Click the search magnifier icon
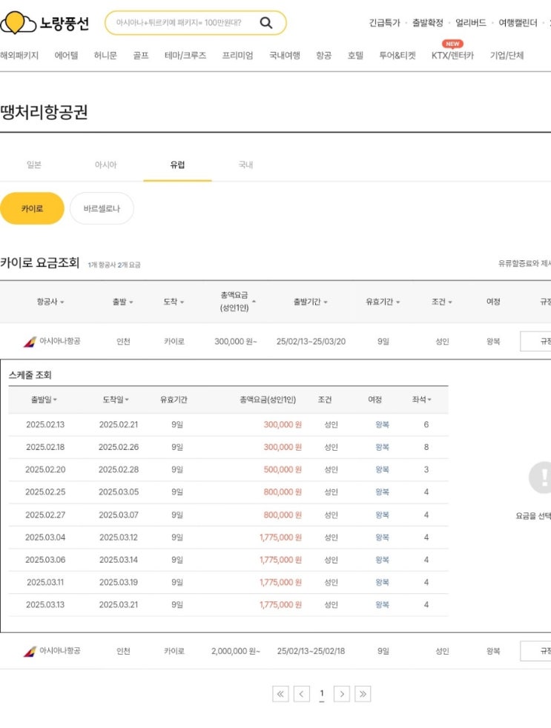The height and width of the screenshot is (728, 551). (x=265, y=22)
